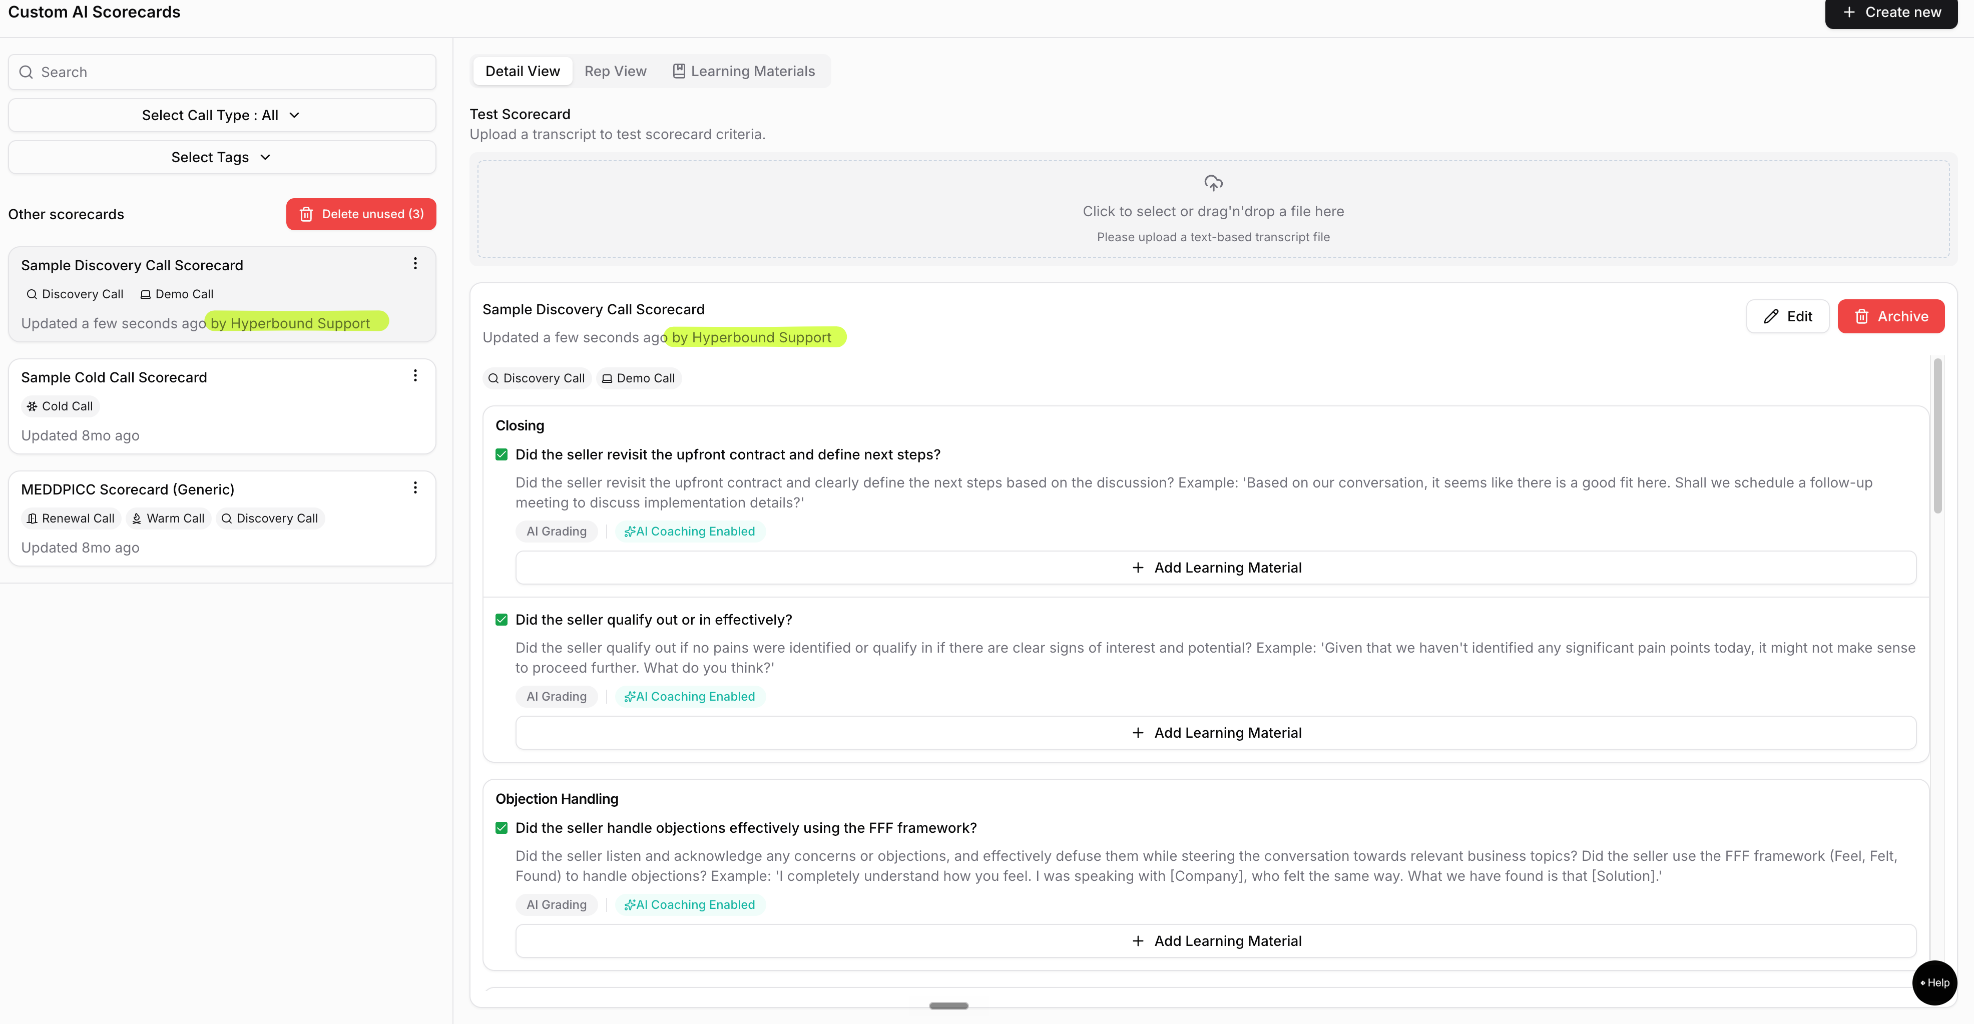
Task: Add Learning Material for upfront contract question
Action: [1215, 568]
